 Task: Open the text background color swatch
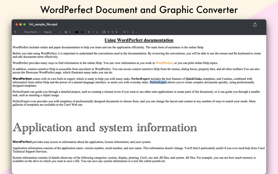tap(82, 32)
